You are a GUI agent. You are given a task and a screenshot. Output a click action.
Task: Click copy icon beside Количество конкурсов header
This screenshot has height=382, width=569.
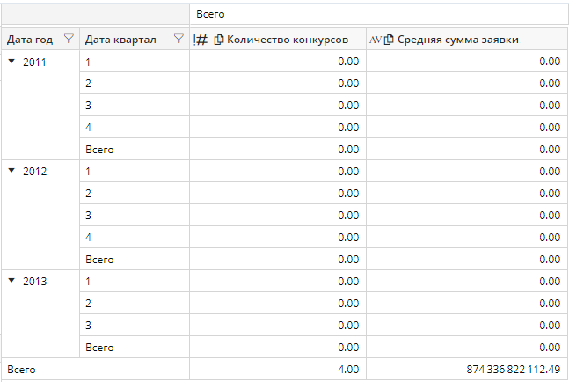(219, 40)
